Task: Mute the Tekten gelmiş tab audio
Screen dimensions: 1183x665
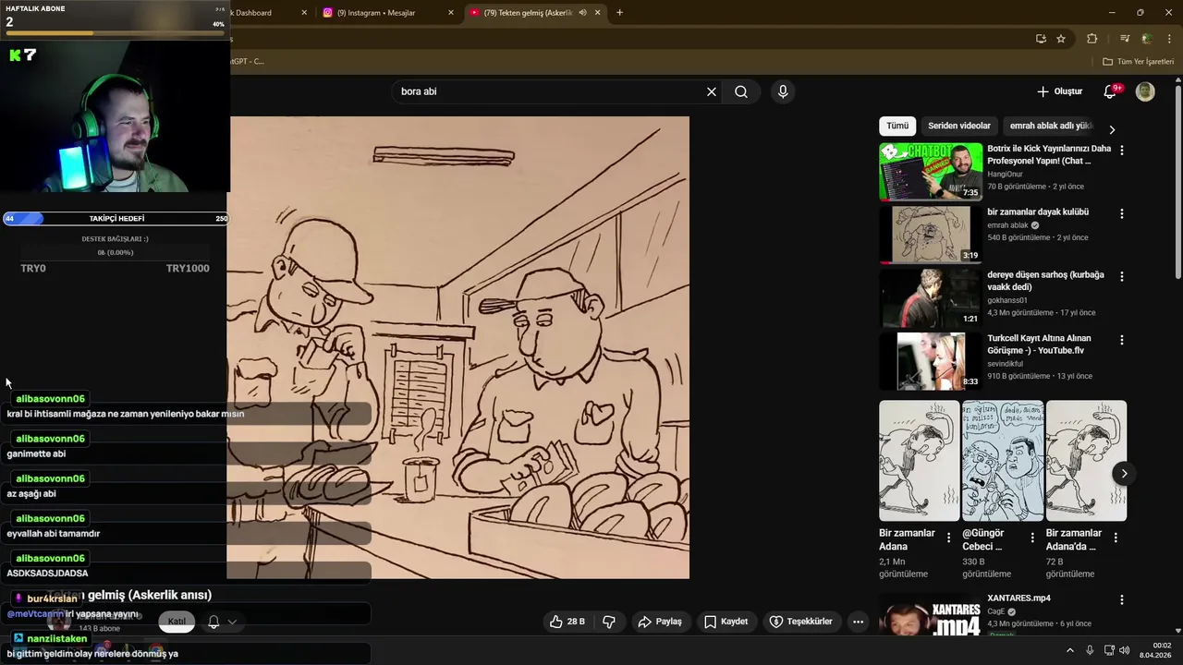Action: point(582,13)
